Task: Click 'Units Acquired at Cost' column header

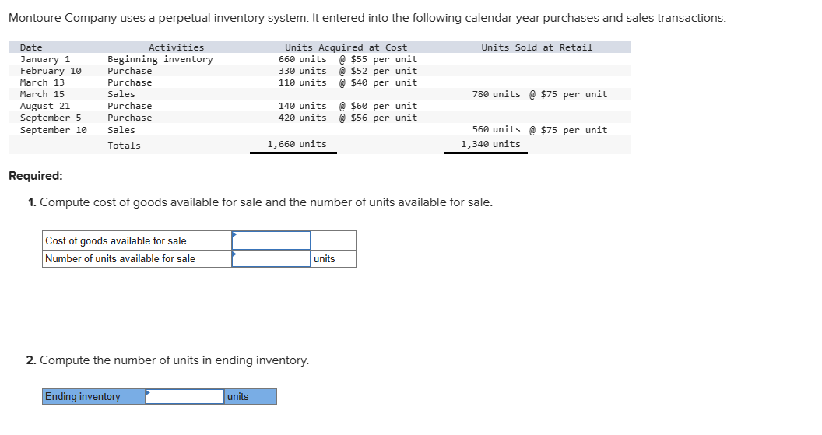Action: (x=346, y=47)
